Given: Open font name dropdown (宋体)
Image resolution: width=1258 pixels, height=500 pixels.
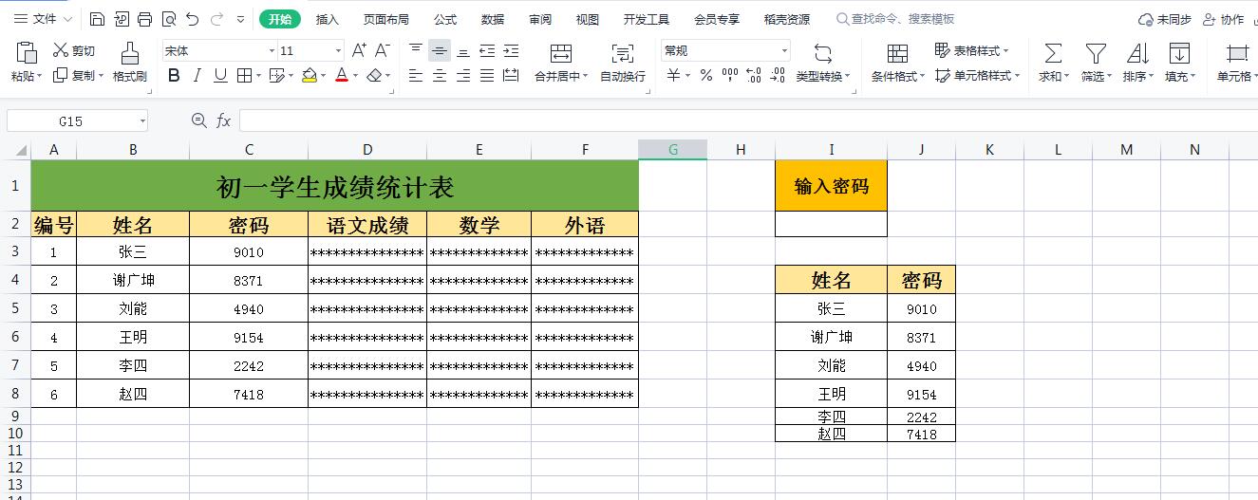Looking at the screenshot, I should pyautogui.click(x=272, y=51).
